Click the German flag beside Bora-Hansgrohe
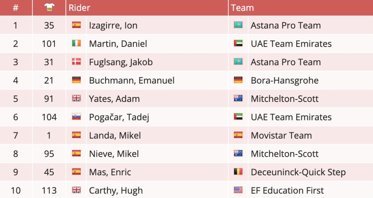 pos(238,80)
